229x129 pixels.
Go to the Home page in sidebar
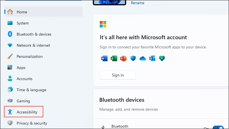pos(43,12)
